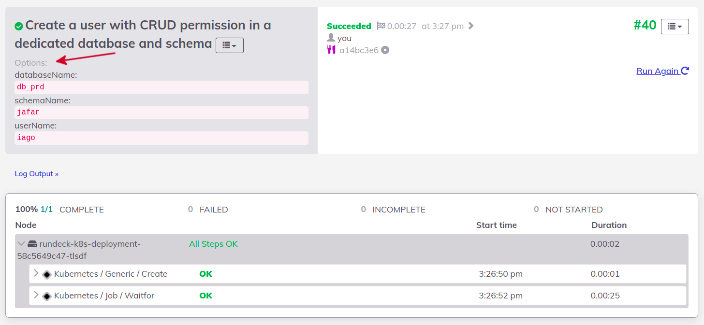
Task: Click the checkered flag duration icon
Action: pos(381,26)
